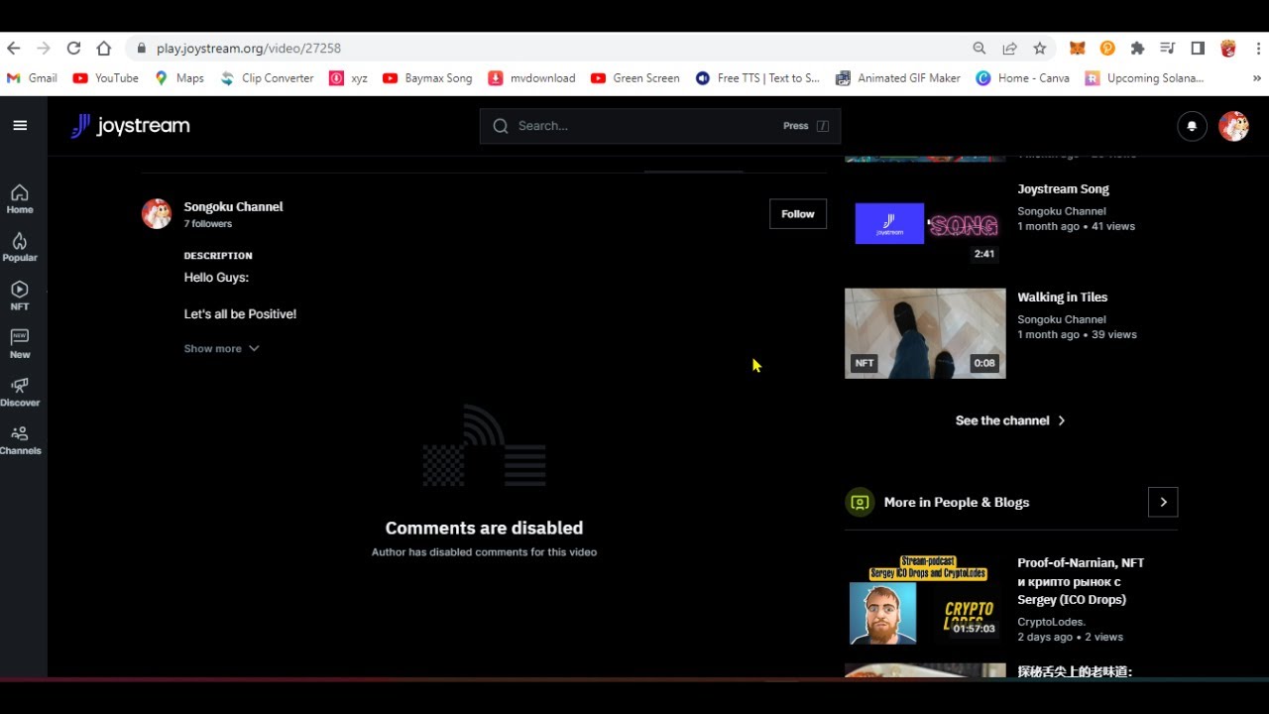
Task: Reload the browser page
Action: tap(73, 48)
